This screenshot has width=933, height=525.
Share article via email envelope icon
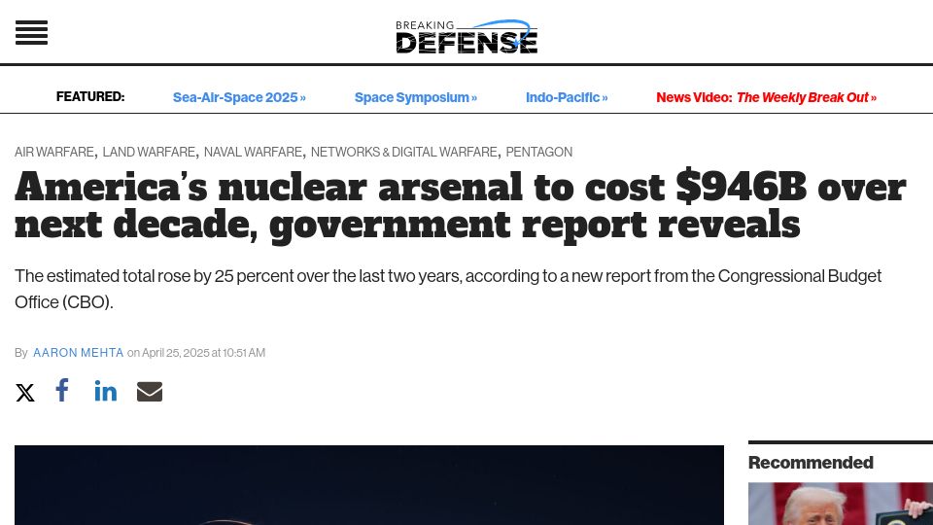click(150, 392)
